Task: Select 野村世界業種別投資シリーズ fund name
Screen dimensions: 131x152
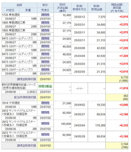Action: pos(19,86)
